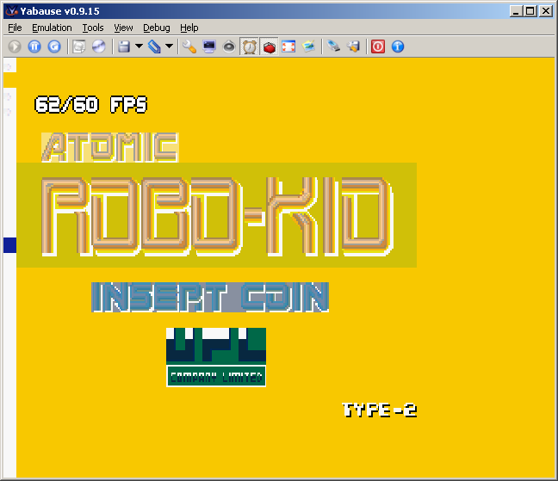
Task: Click the floppy disk save state icon
Action: 124,46
